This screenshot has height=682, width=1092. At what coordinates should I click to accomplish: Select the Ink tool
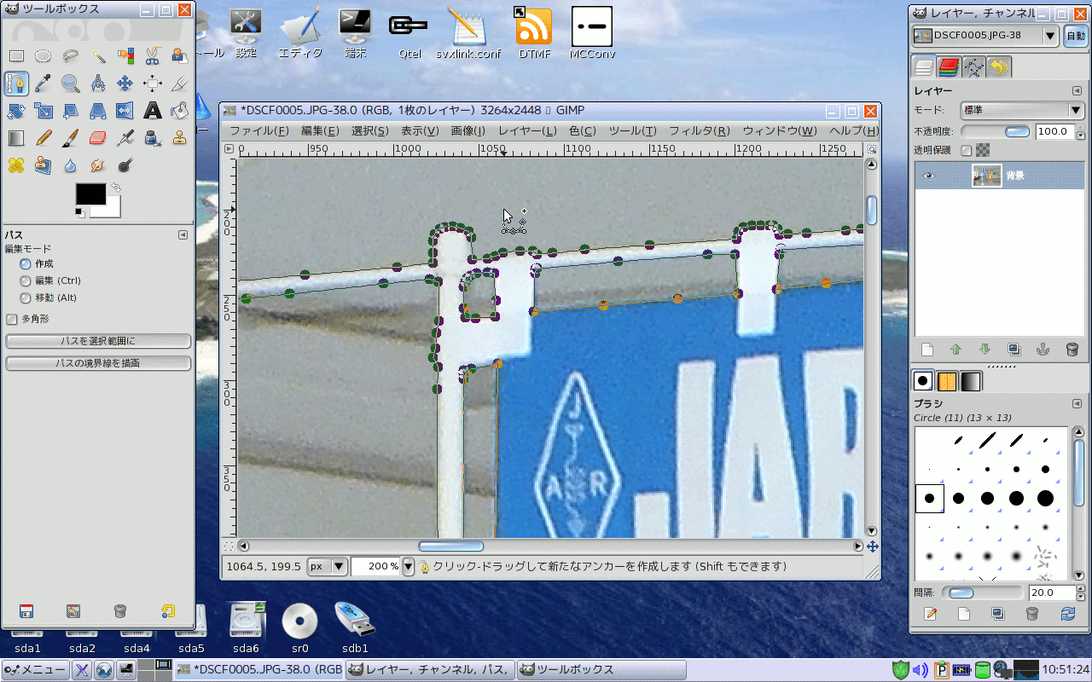pos(153,138)
